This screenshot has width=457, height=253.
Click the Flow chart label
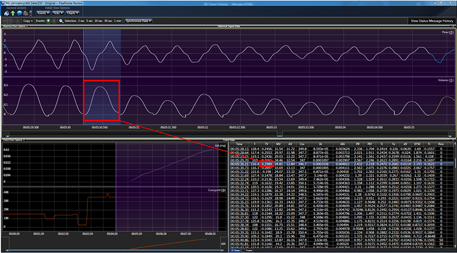click(x=448, y=33)
